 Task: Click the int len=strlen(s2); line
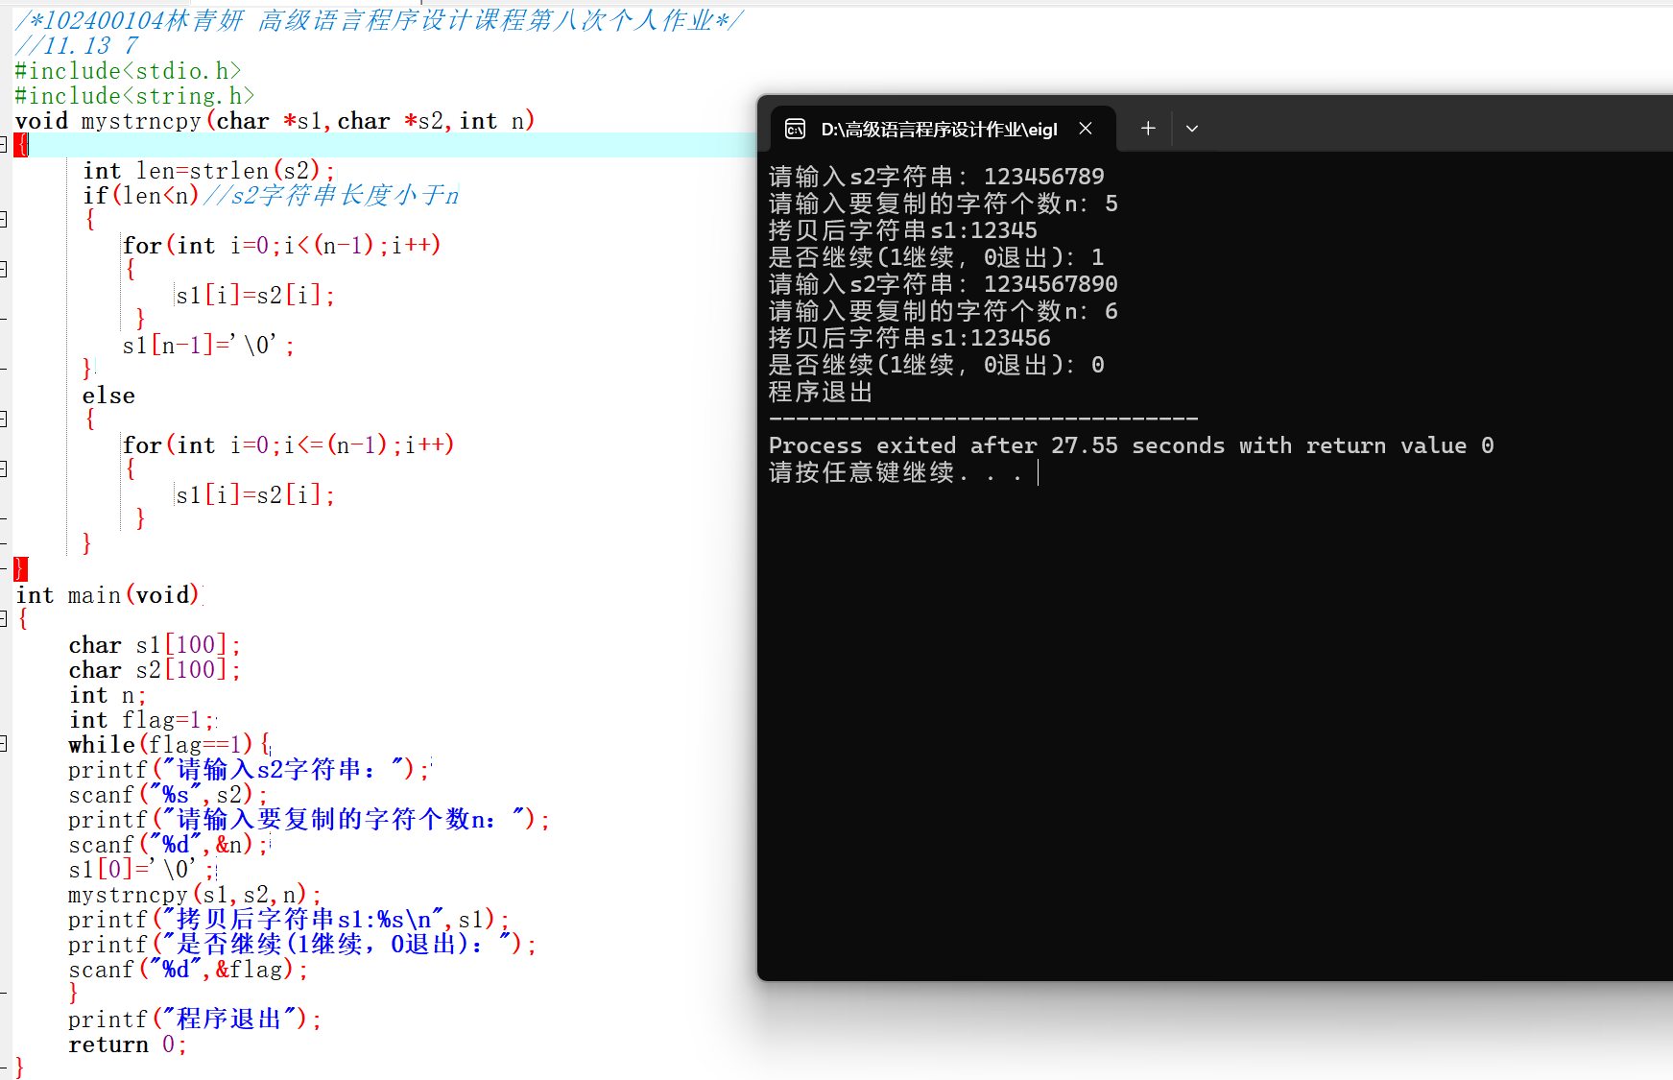click(x=209, y=170)
